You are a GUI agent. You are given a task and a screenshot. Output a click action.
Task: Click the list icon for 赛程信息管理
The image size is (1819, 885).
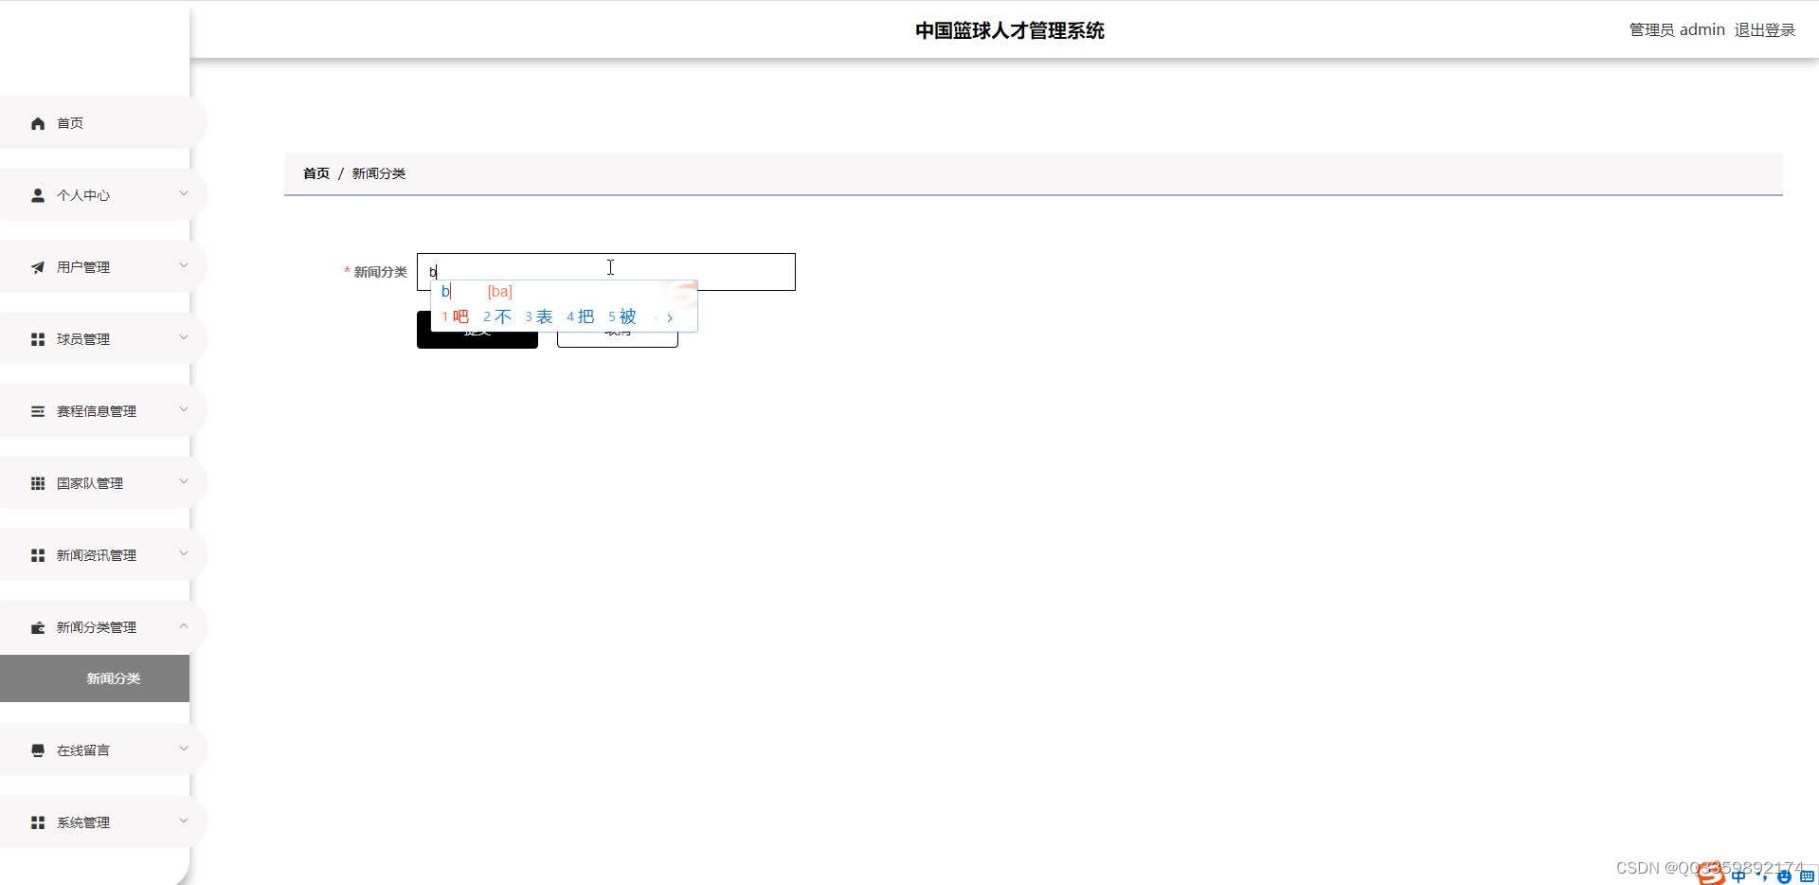(x=38, y=411)
